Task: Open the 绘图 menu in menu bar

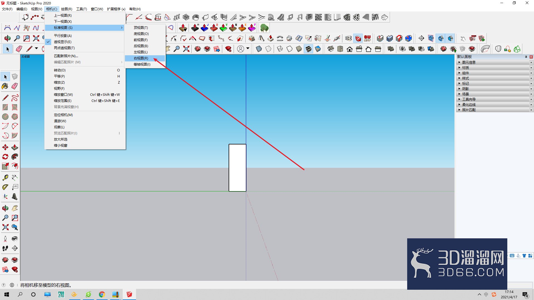Action: [66, 9]
